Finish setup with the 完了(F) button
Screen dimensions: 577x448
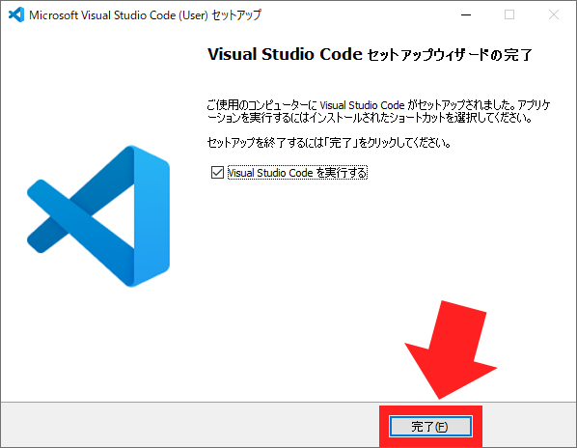click(430, 427)
